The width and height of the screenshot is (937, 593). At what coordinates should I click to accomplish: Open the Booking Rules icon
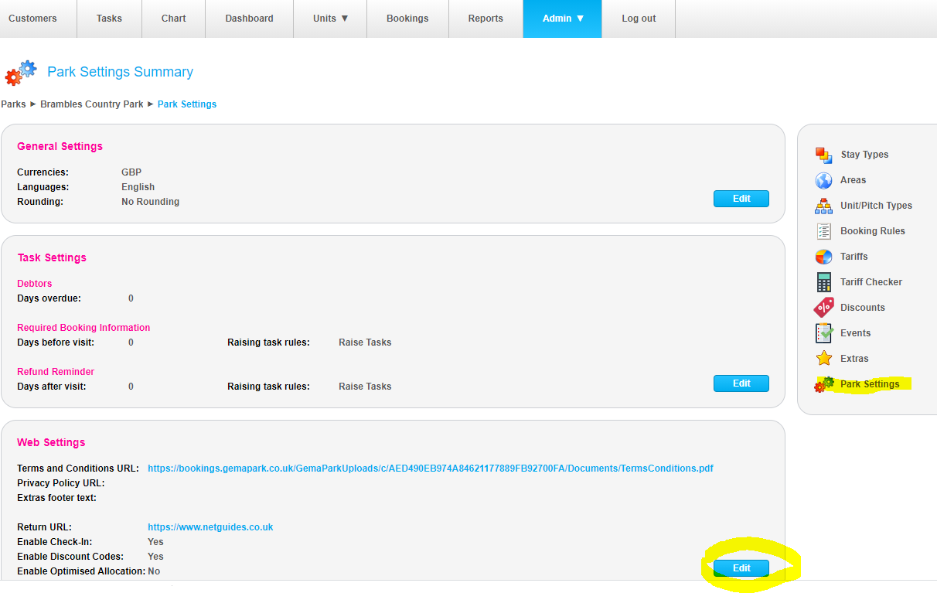tap(821, 230)
